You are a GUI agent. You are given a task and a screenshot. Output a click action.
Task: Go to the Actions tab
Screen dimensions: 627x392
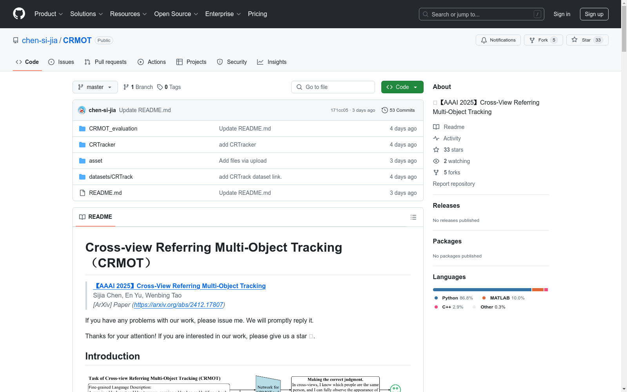pyautogui.click(x=152, y=62)
